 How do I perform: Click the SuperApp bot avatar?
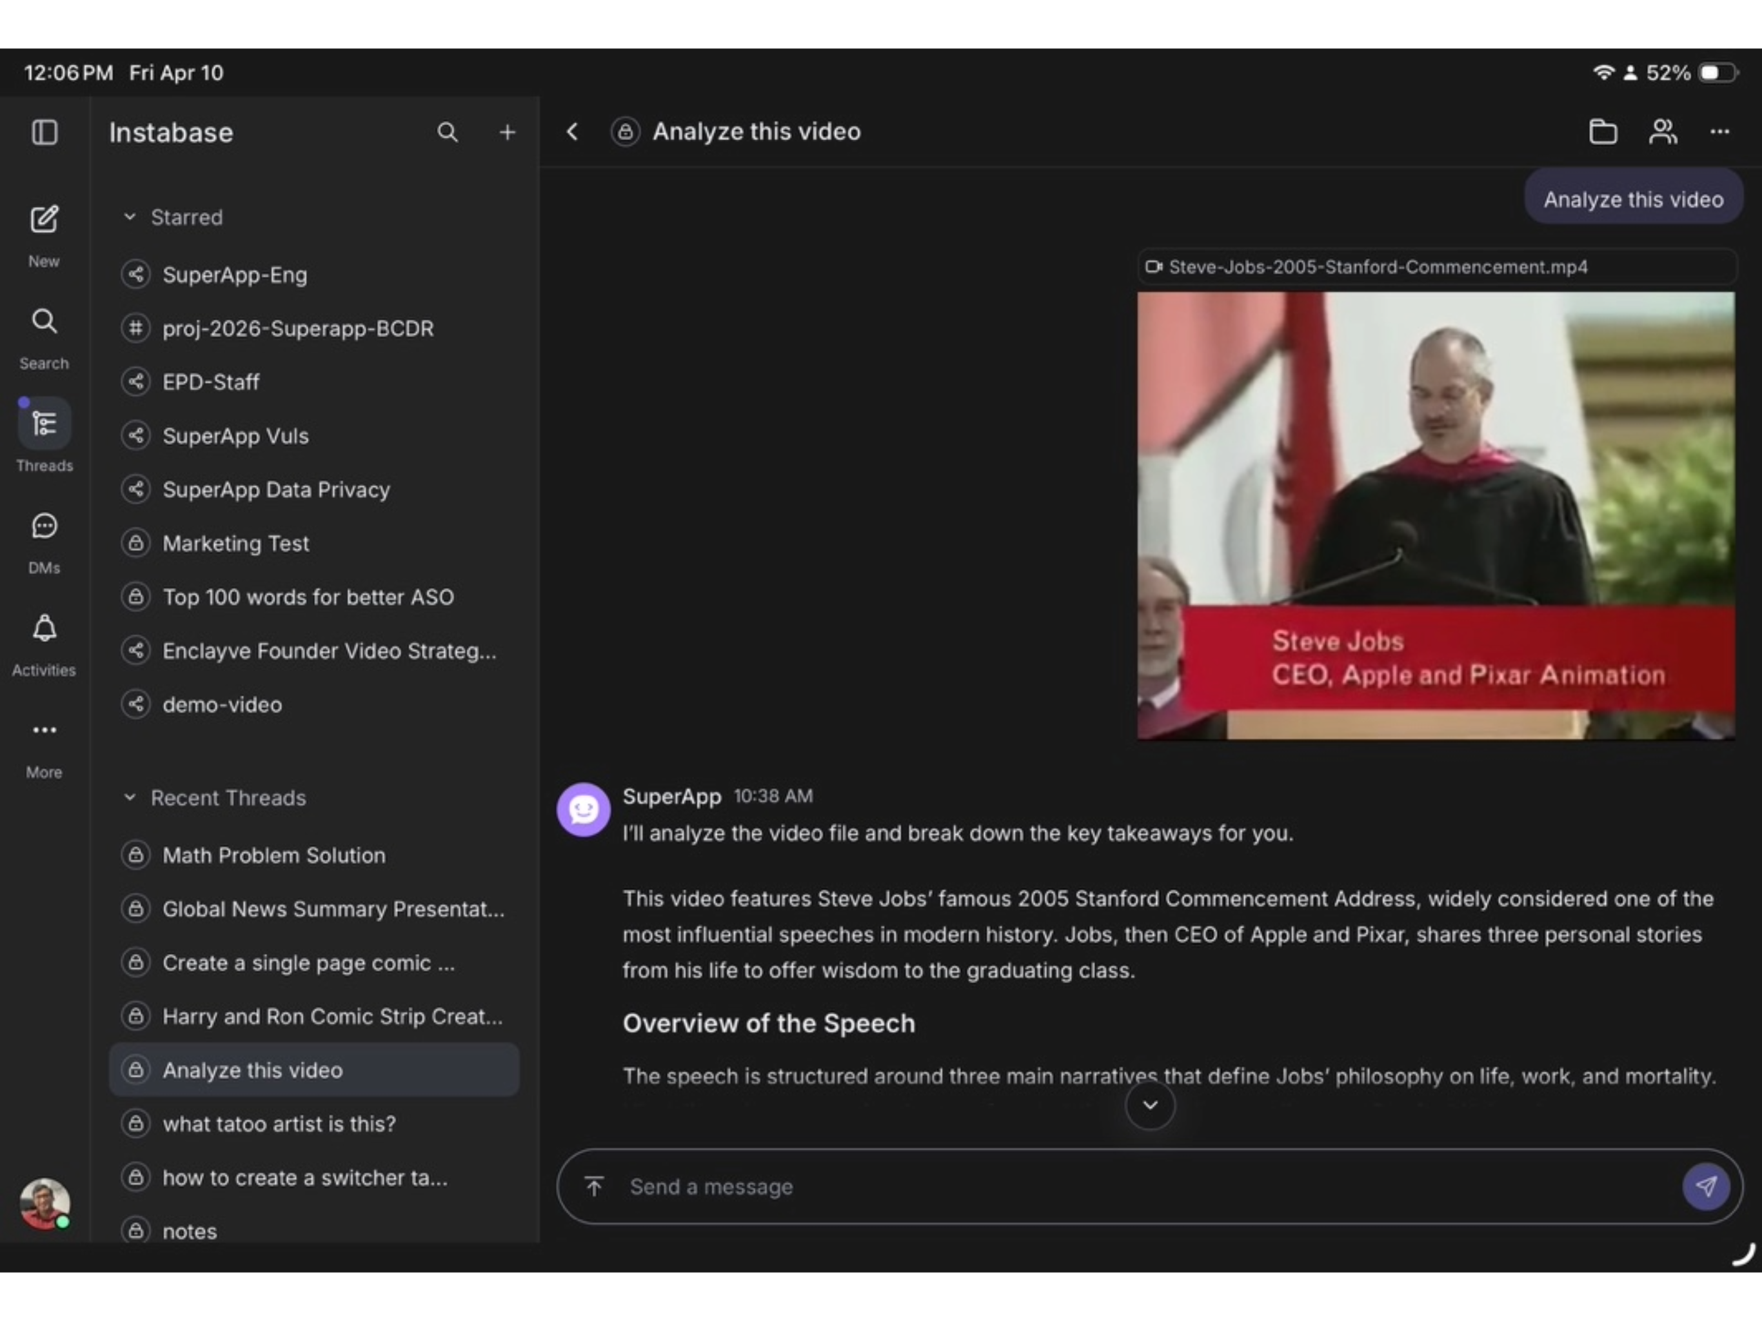coord(583,809)
